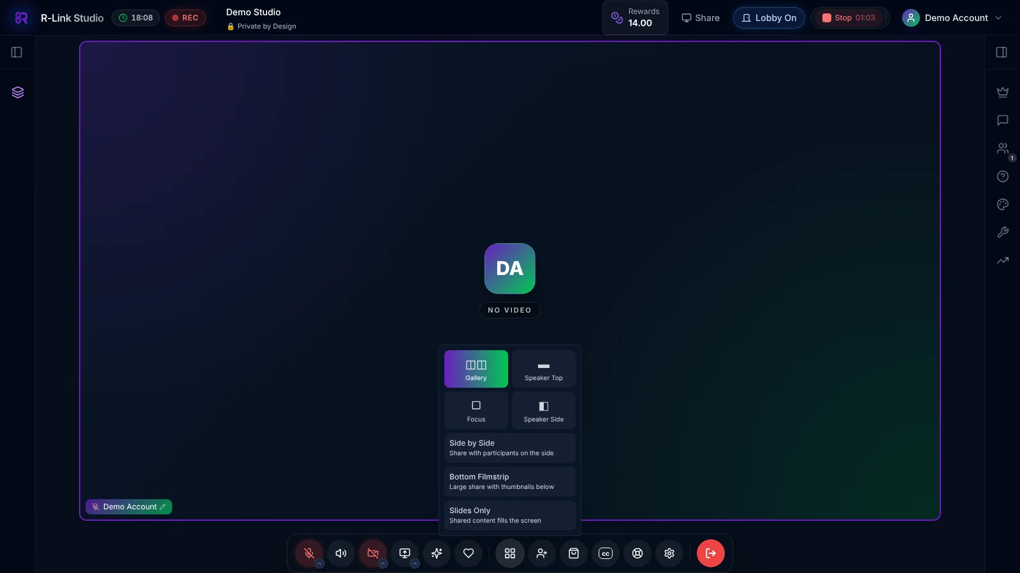Start screen sharing from bottom toolbar
This screenshot has width=1020, height=573.
405,553
